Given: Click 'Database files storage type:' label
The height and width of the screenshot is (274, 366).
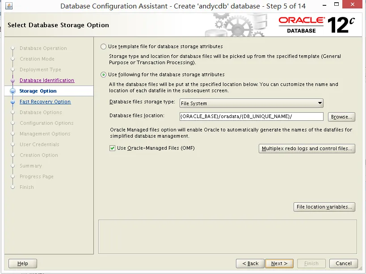Looking at the screenshot, I should point(142,102).
